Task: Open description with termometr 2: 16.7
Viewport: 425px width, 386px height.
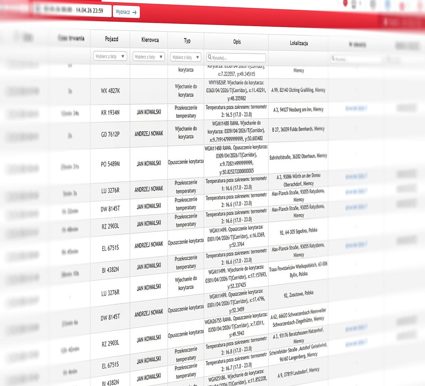Action: tap(236, 362)
